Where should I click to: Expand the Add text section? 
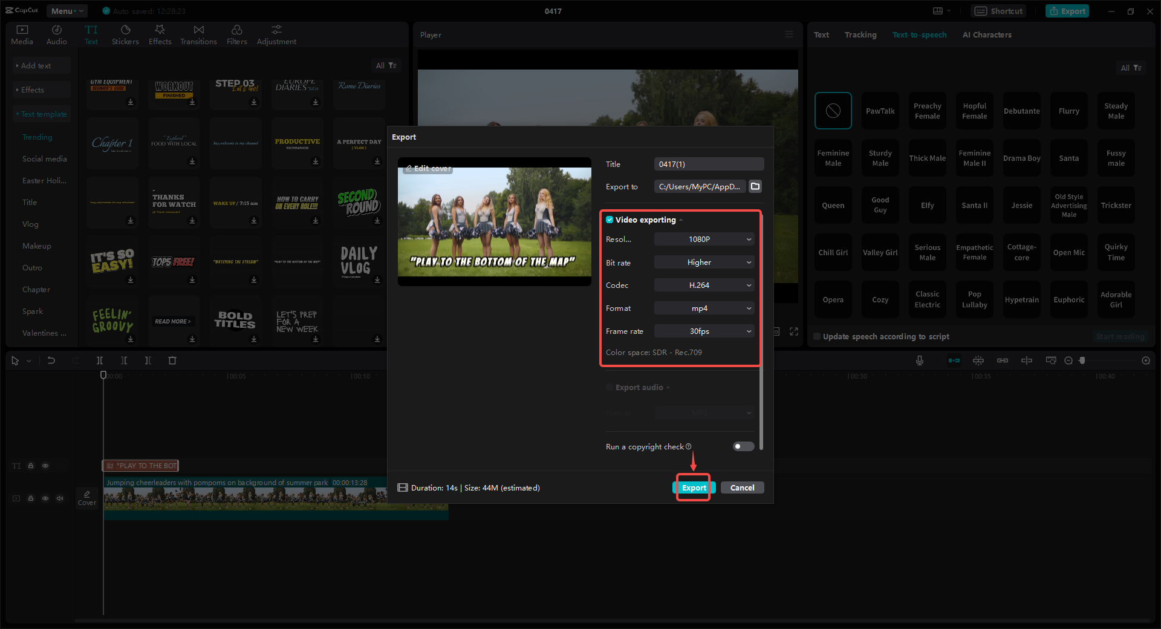pos(41,65)
